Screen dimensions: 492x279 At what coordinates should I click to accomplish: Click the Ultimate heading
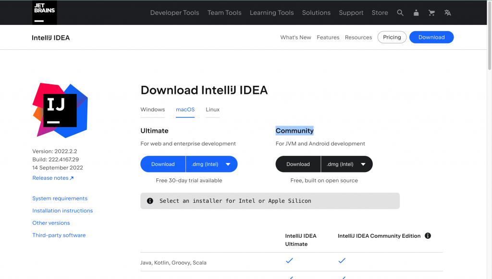point(154,130)
